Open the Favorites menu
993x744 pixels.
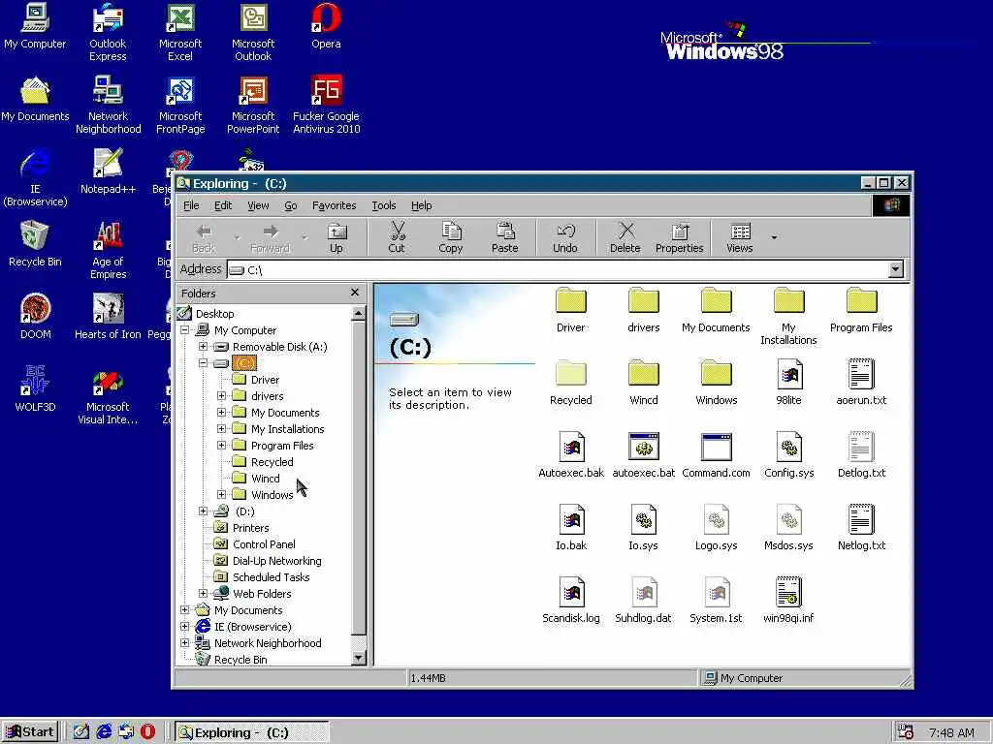pos(334,205)
